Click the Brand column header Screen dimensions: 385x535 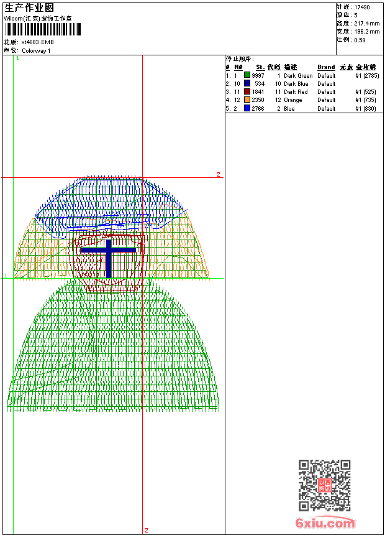[326, 67]
